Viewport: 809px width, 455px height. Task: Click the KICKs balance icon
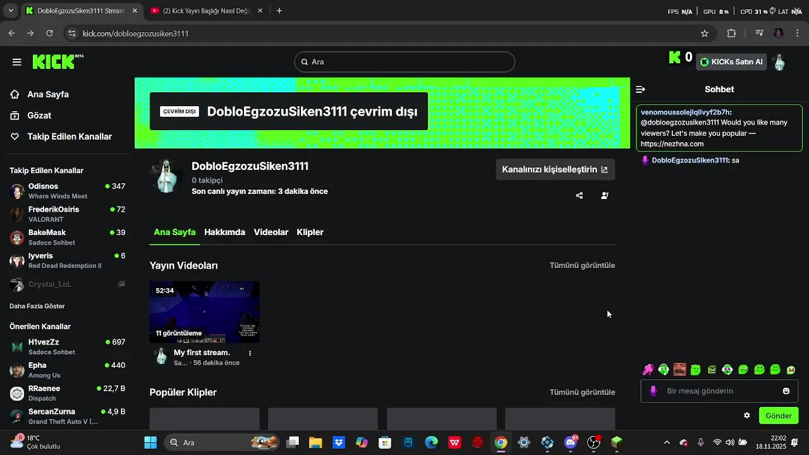(675, 58)
